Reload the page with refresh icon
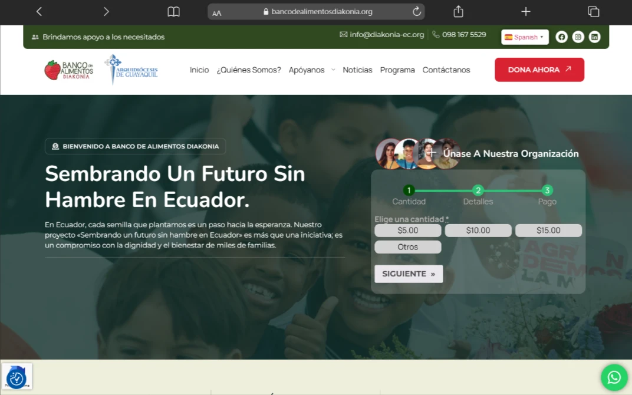Image resolution: width=632 pixels, height=395 pixels. tap(416, 12)
